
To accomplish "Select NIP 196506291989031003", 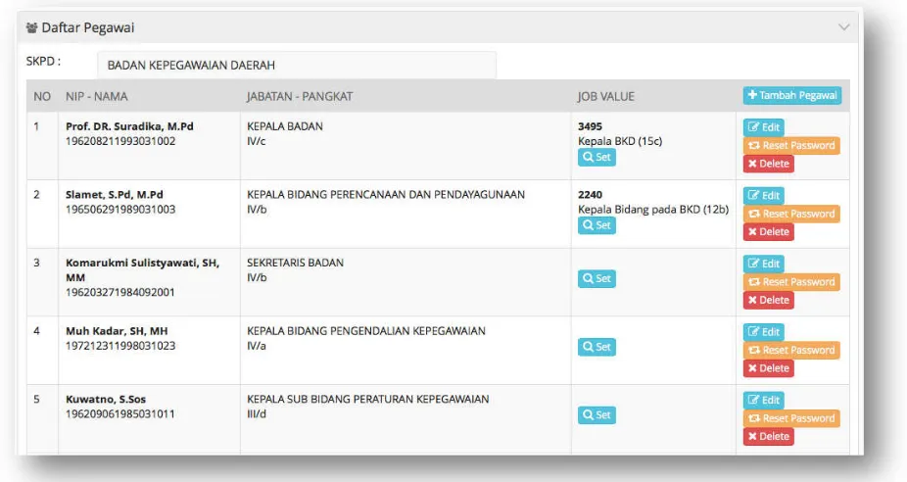I will [x=120, y=210].
